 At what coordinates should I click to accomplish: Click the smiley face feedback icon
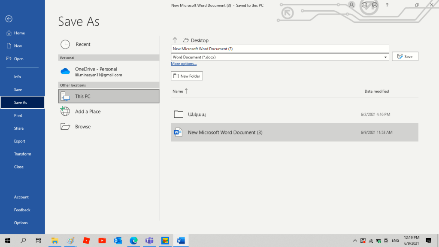(x=364, y=5)
